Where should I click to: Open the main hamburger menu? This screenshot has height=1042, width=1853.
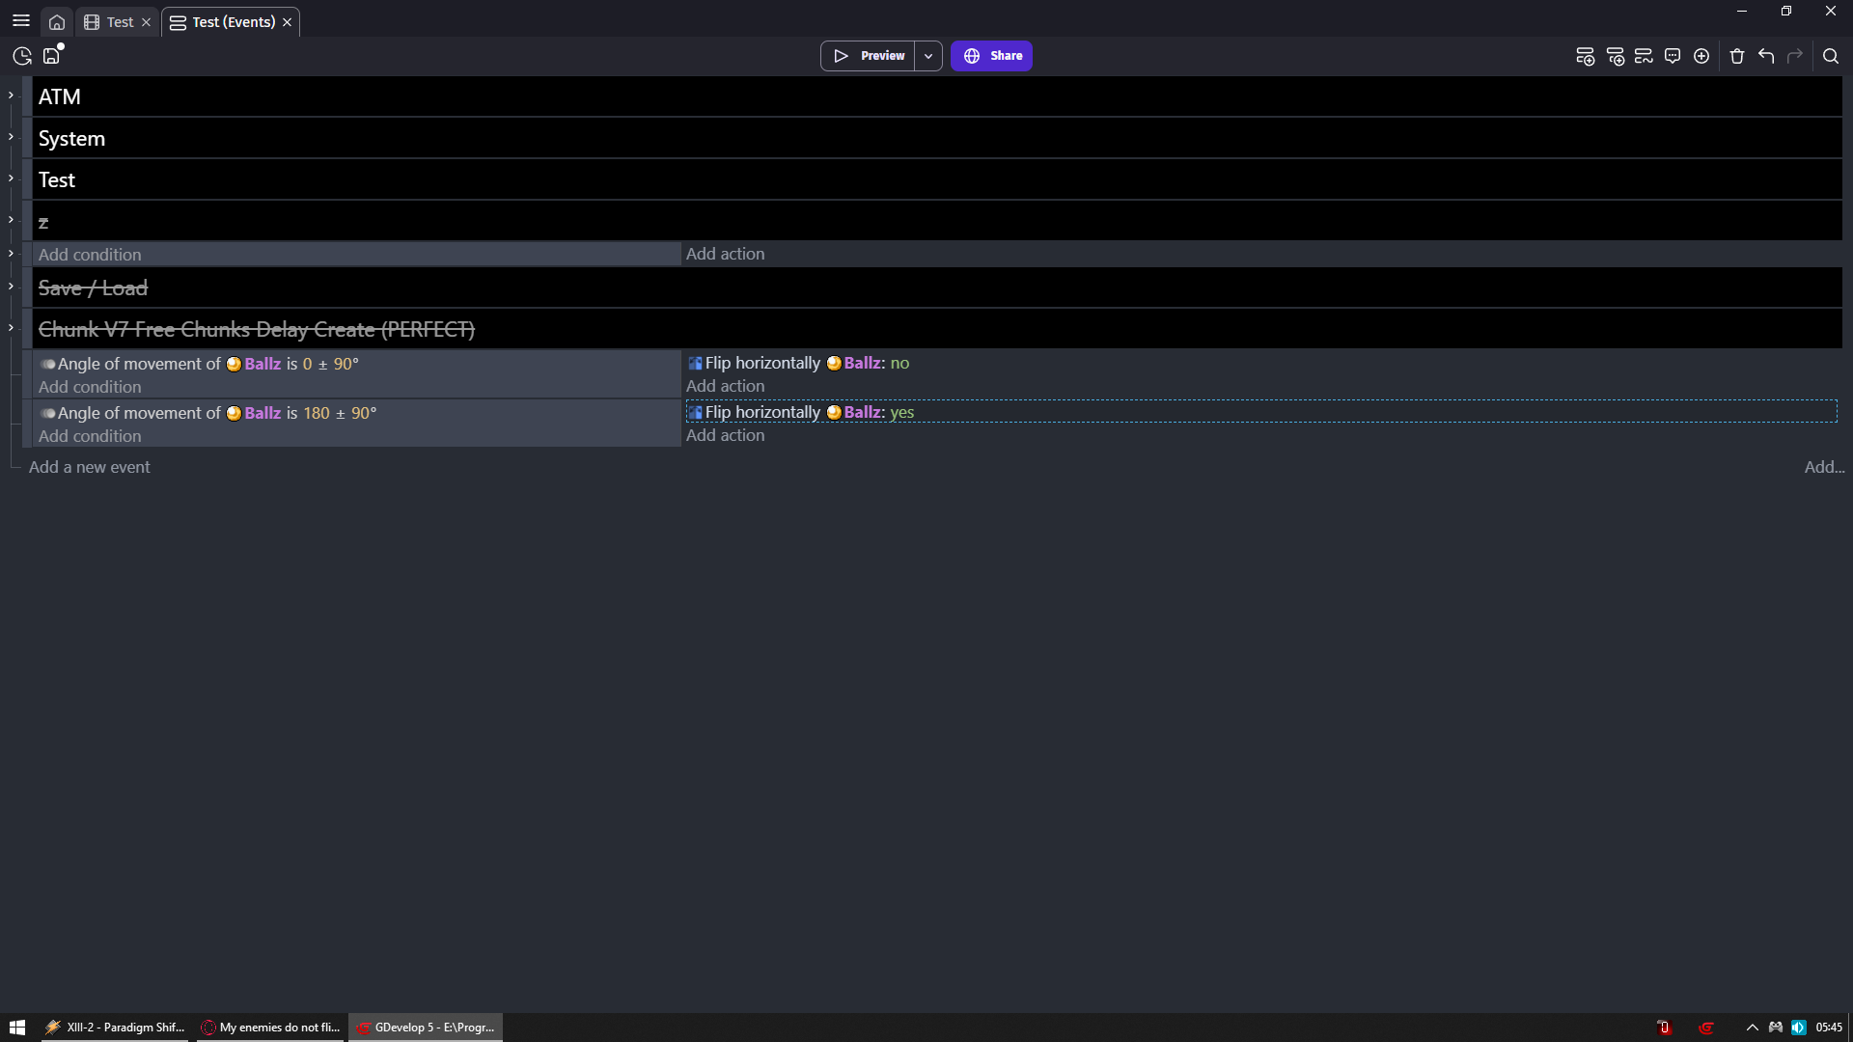[x=21, y=21]
